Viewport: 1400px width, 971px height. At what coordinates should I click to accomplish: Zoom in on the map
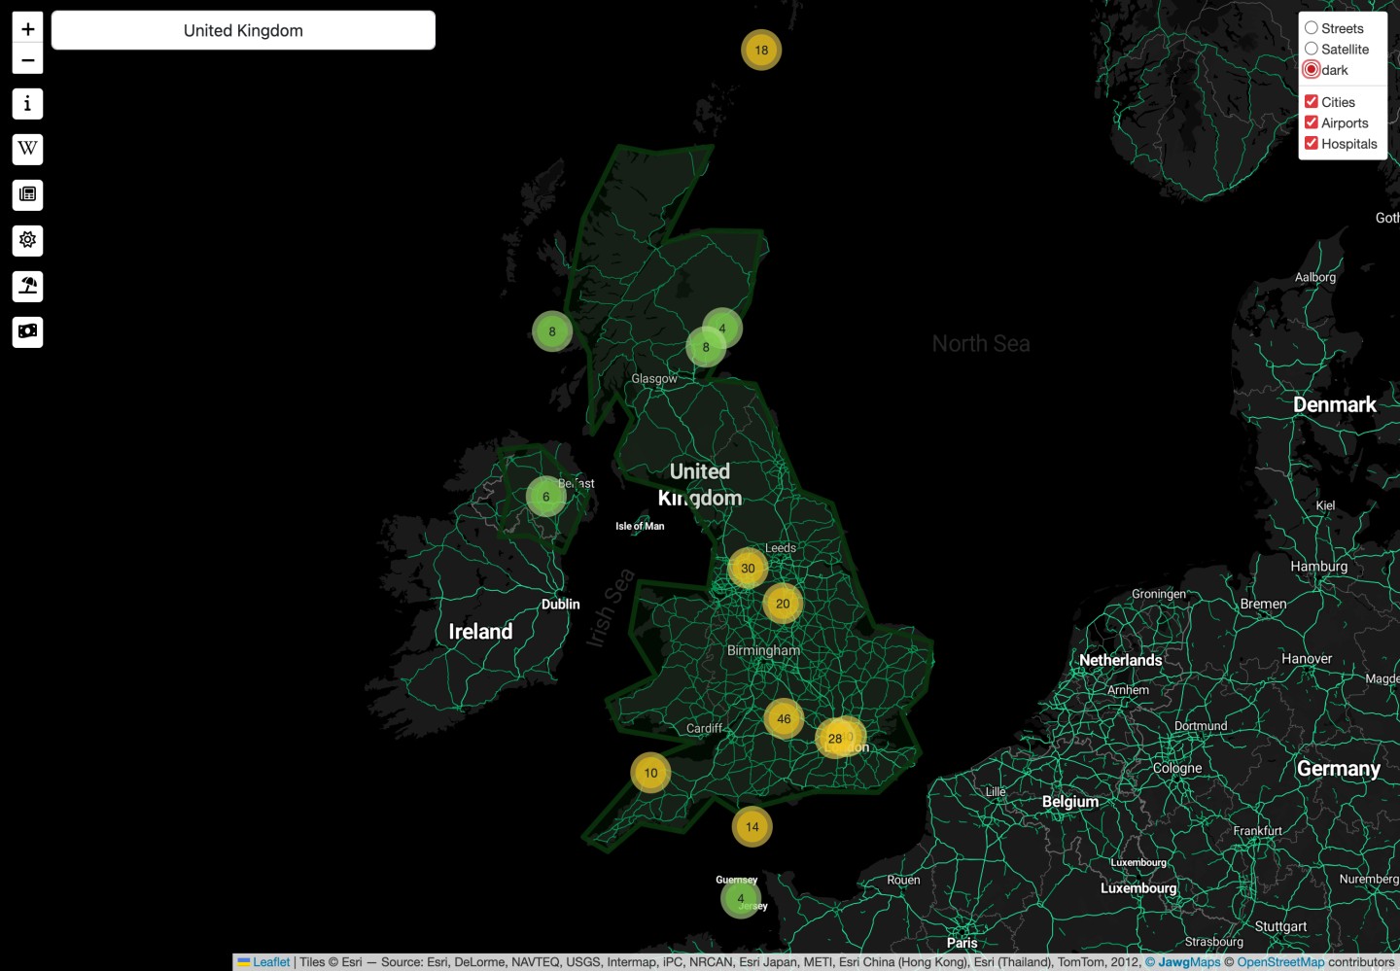click(27, 29)
